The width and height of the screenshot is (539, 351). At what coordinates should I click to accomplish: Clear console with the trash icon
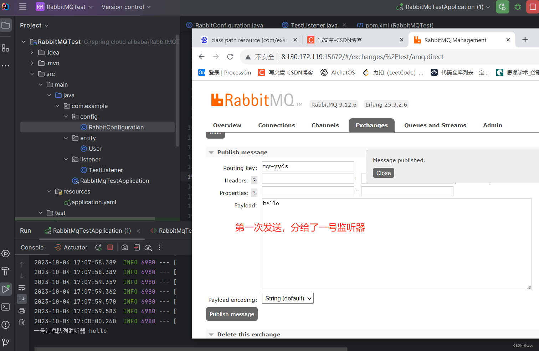[22, 322]
